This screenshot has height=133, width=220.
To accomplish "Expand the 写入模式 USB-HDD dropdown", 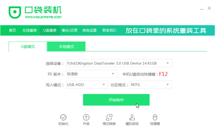I will (87, 85).
